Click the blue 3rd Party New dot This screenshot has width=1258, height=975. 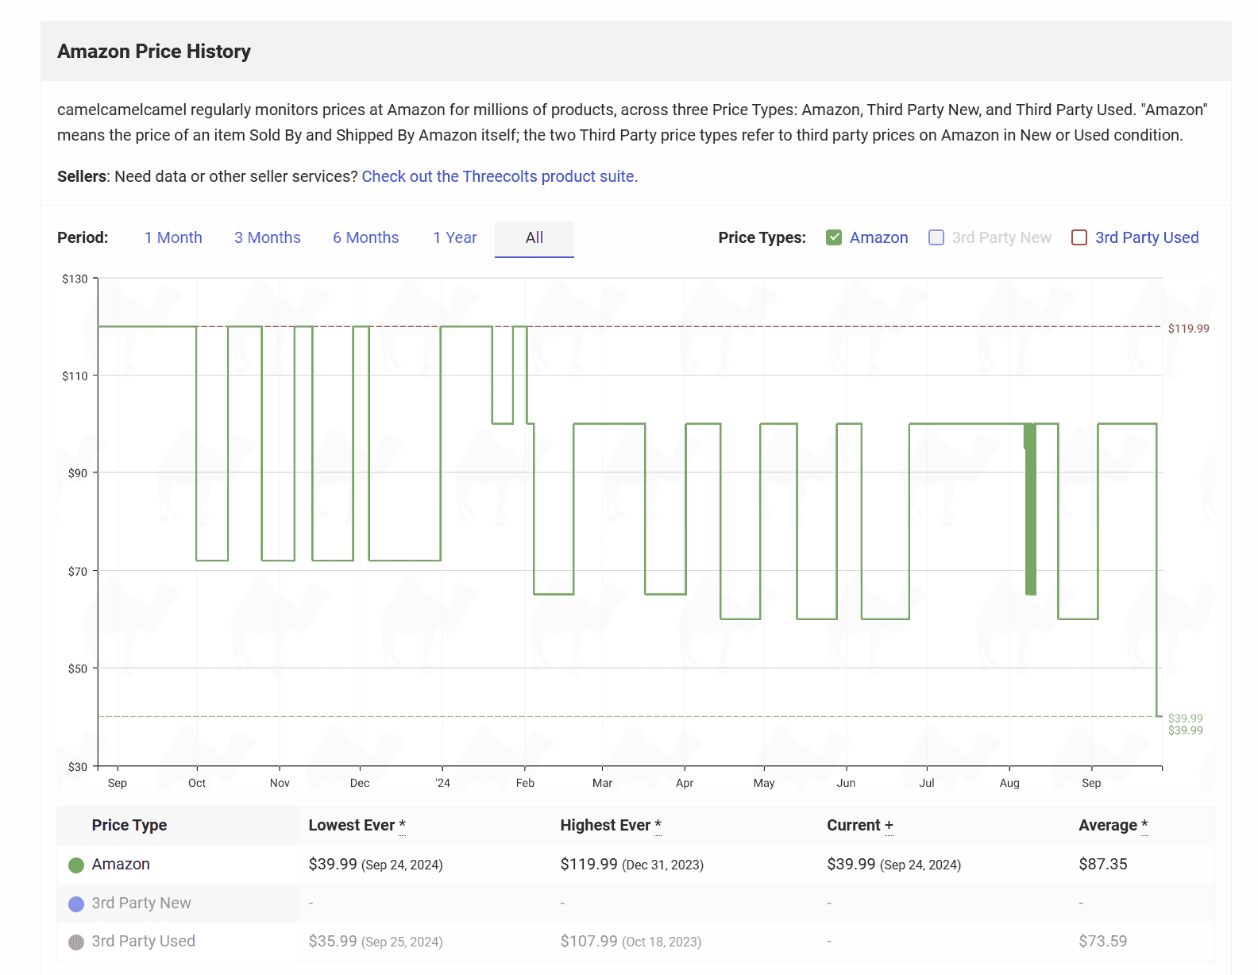click(76, 904)
